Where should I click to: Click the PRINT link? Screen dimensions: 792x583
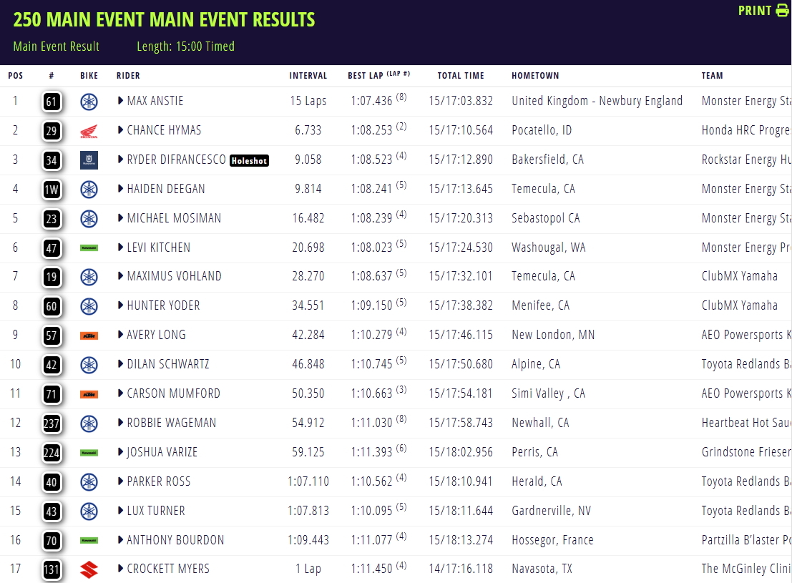pyautogui.click(x=755, y=11)
